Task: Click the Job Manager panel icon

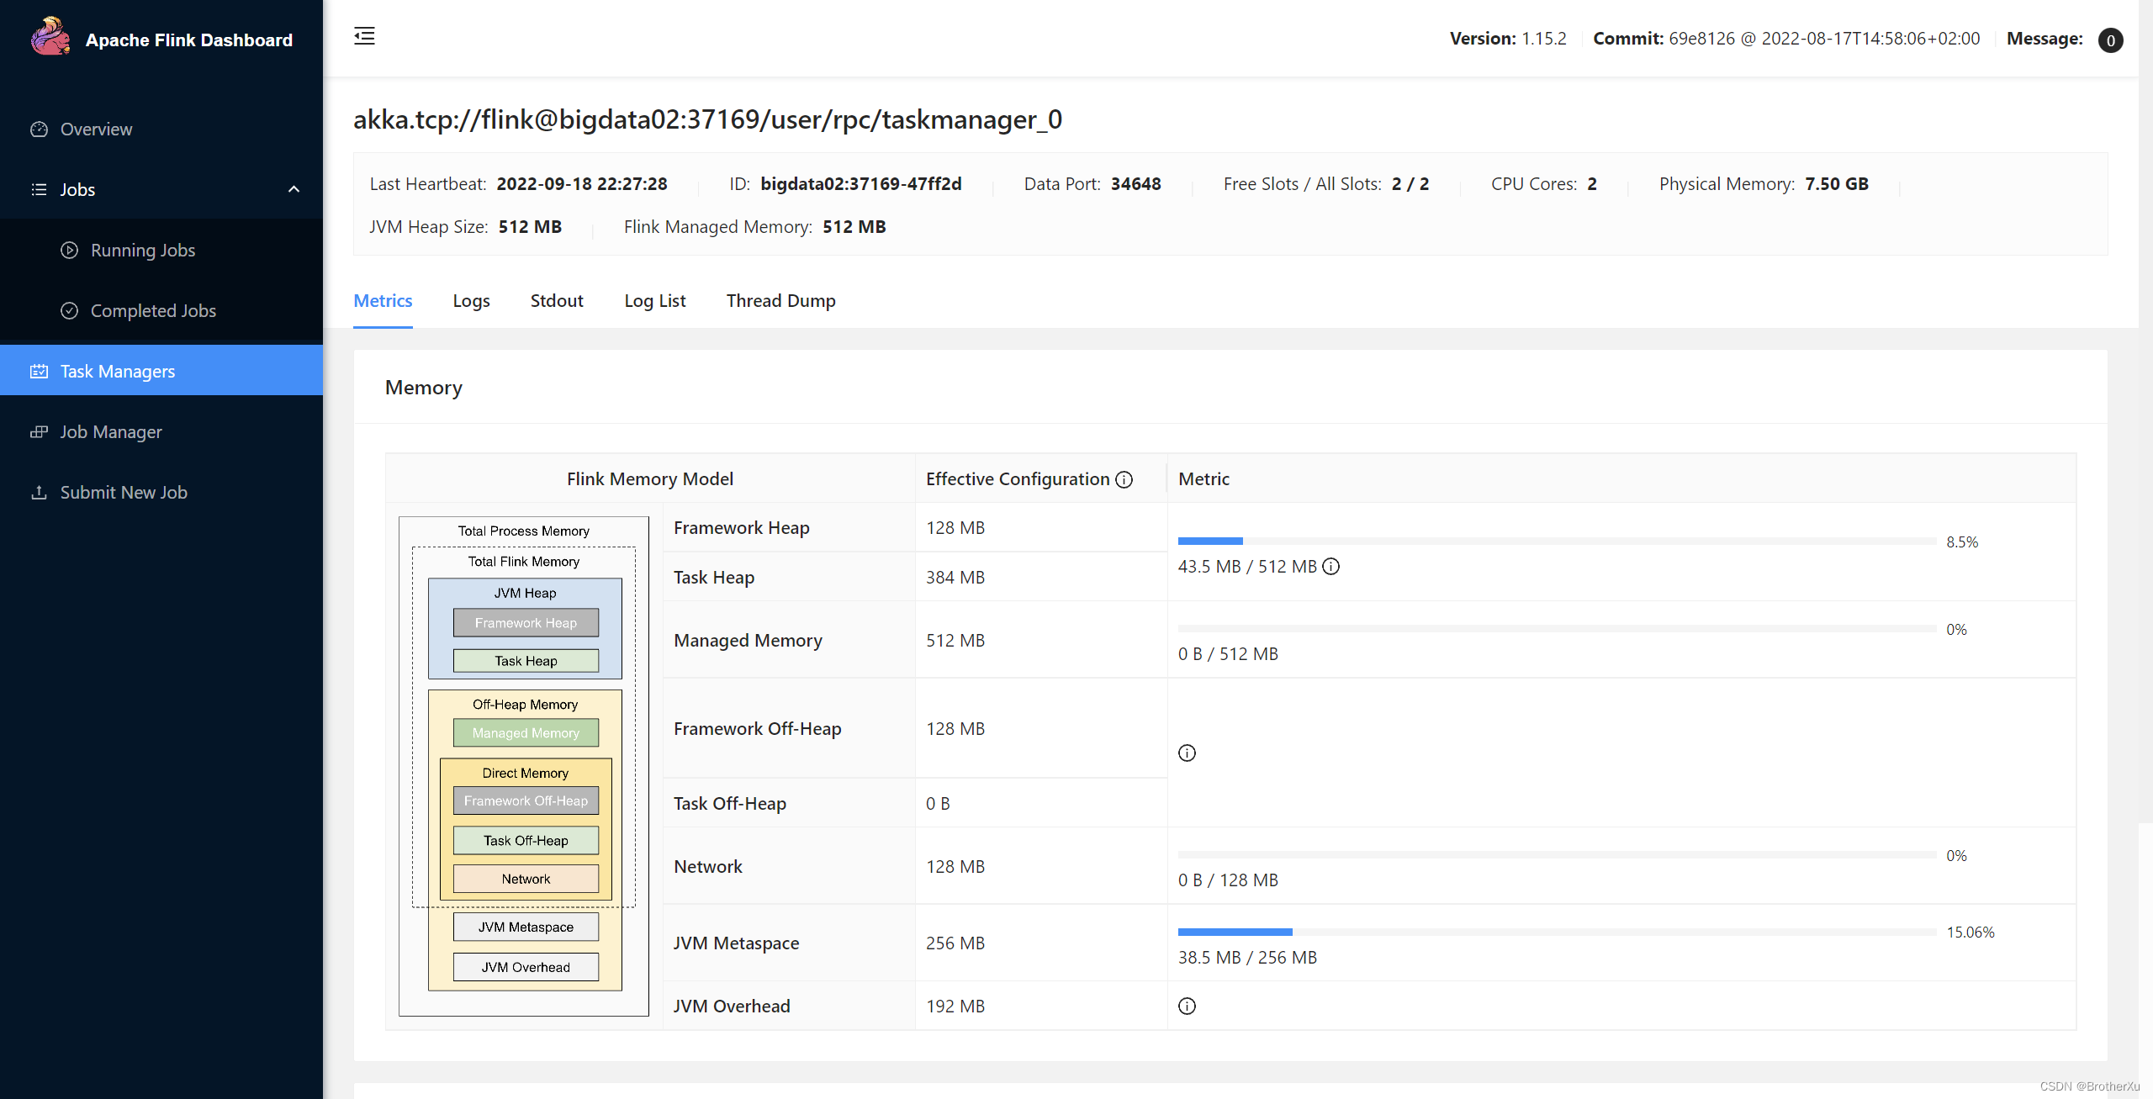Action: [39, 431]
